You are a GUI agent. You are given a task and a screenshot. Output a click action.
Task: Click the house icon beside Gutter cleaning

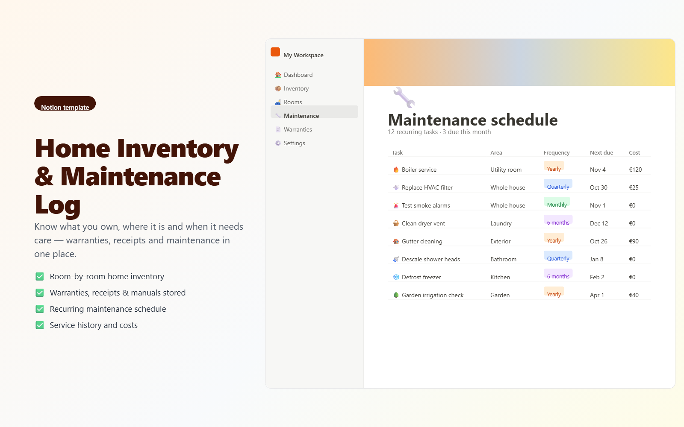(x=396, y=241)
